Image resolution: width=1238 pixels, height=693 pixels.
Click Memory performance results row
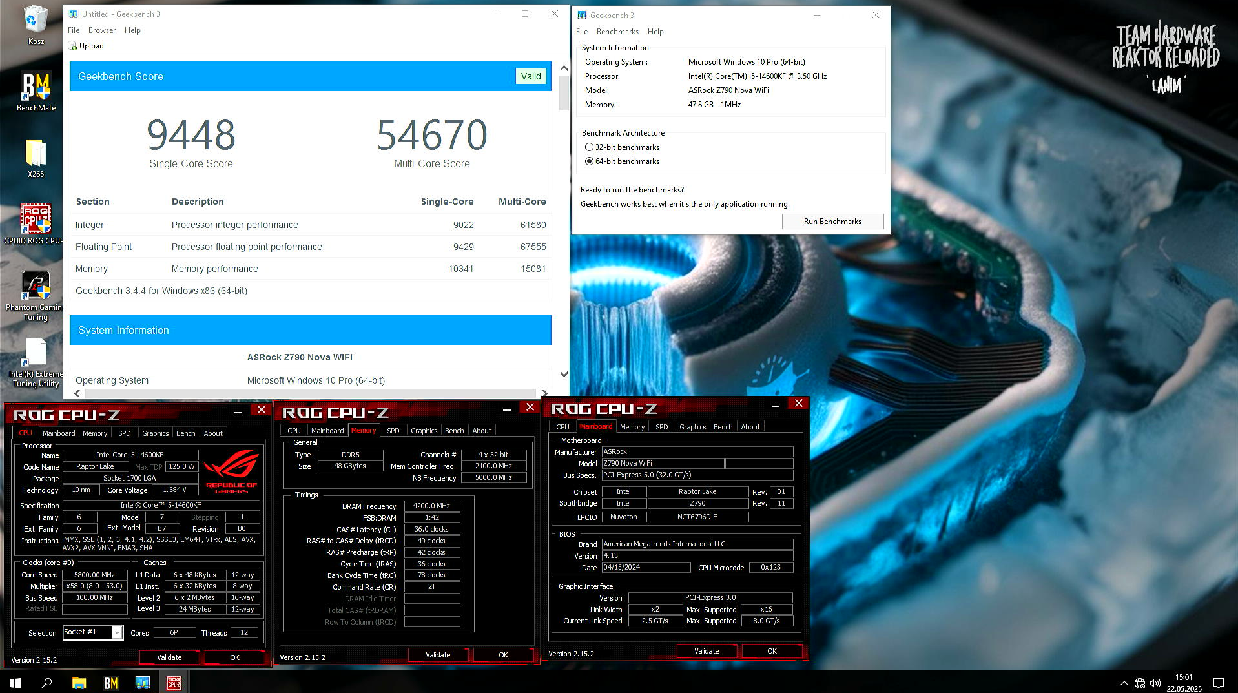coord(311,269)
